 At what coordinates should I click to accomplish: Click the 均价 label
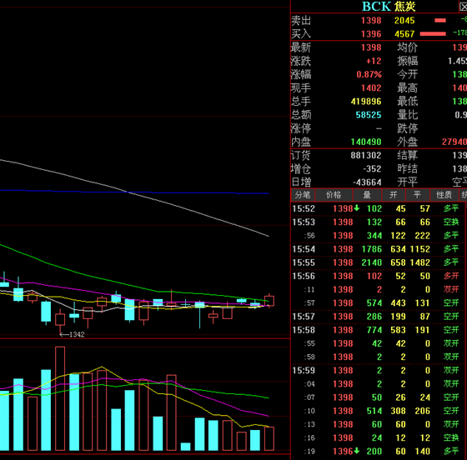(408, 47)
